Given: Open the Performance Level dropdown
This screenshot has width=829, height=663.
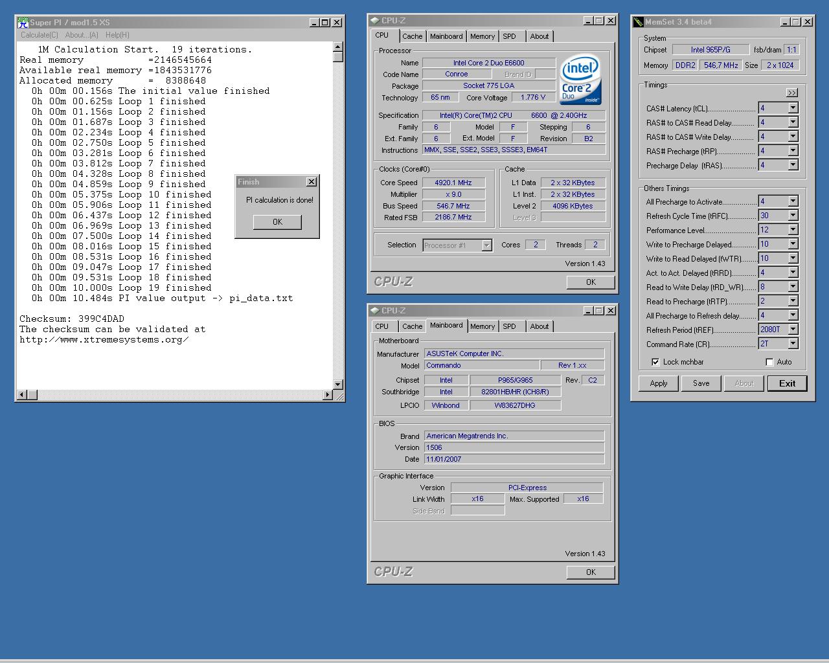Looking at the screenshot, I should [x=793, y=230].
